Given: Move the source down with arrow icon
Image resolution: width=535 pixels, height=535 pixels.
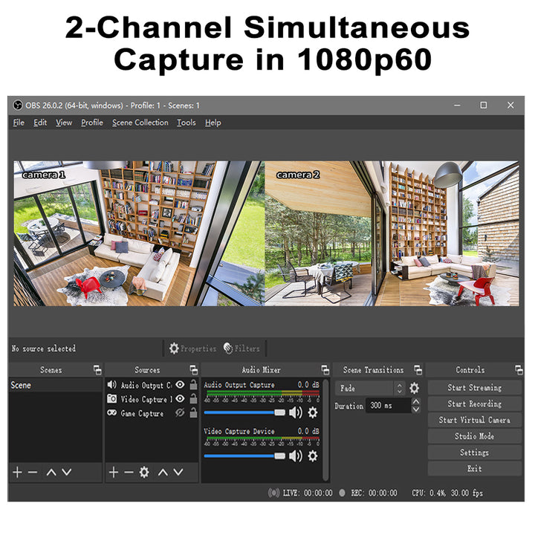Looking at the screenshot, I should tap(178, 473).
